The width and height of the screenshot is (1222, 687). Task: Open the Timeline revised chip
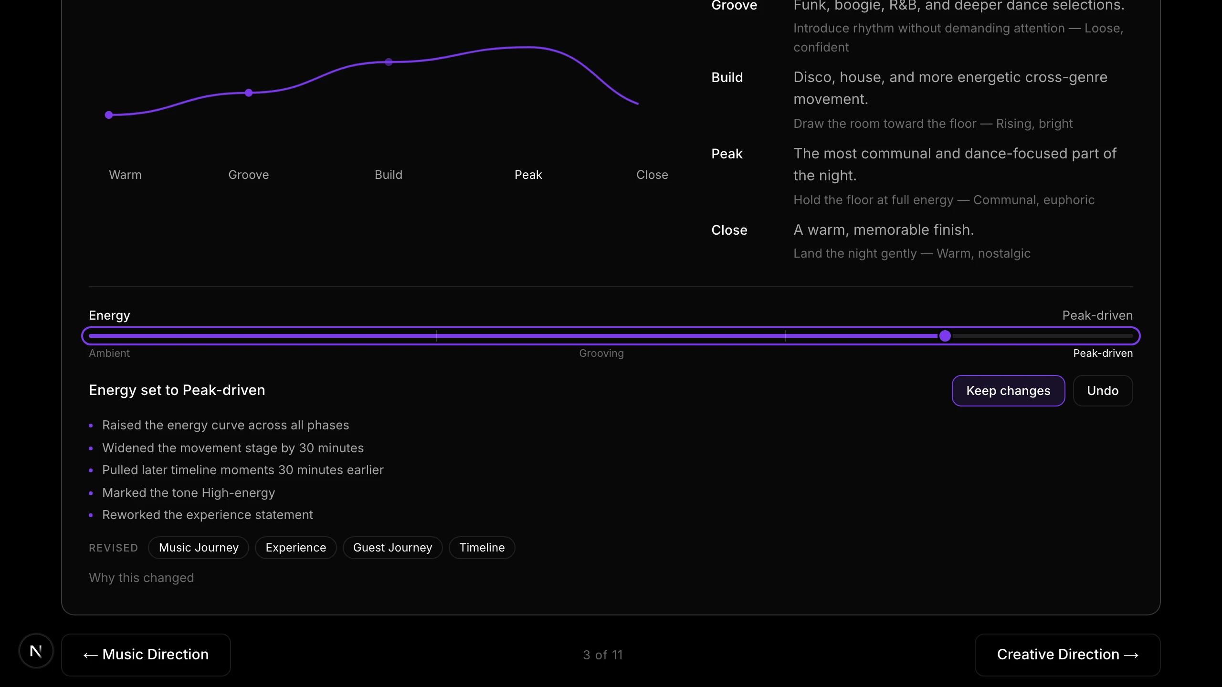click(x=482, y=548)
